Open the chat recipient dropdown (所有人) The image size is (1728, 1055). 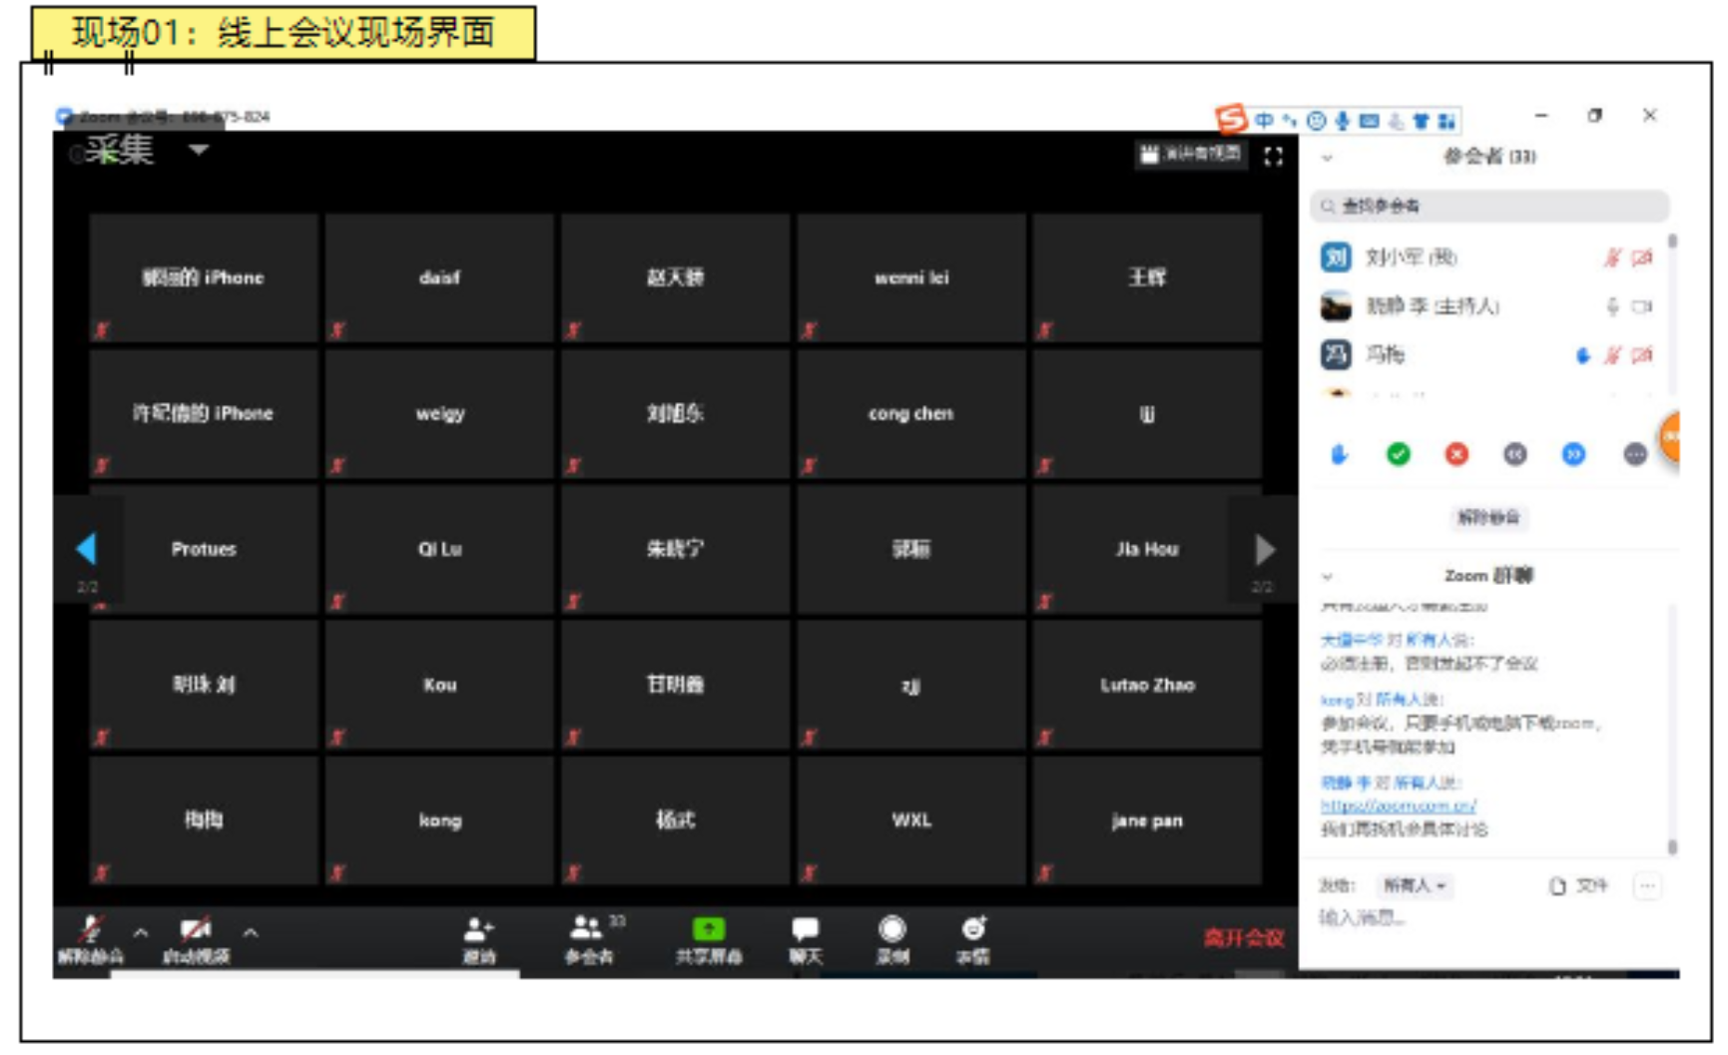[x=1415, y=885]
